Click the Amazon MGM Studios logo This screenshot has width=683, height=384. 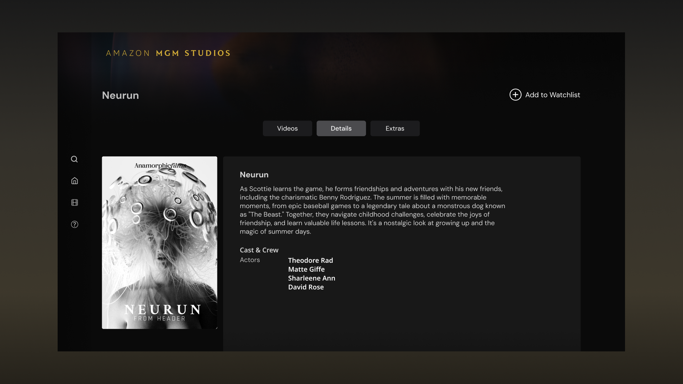(x=168, y=53)
